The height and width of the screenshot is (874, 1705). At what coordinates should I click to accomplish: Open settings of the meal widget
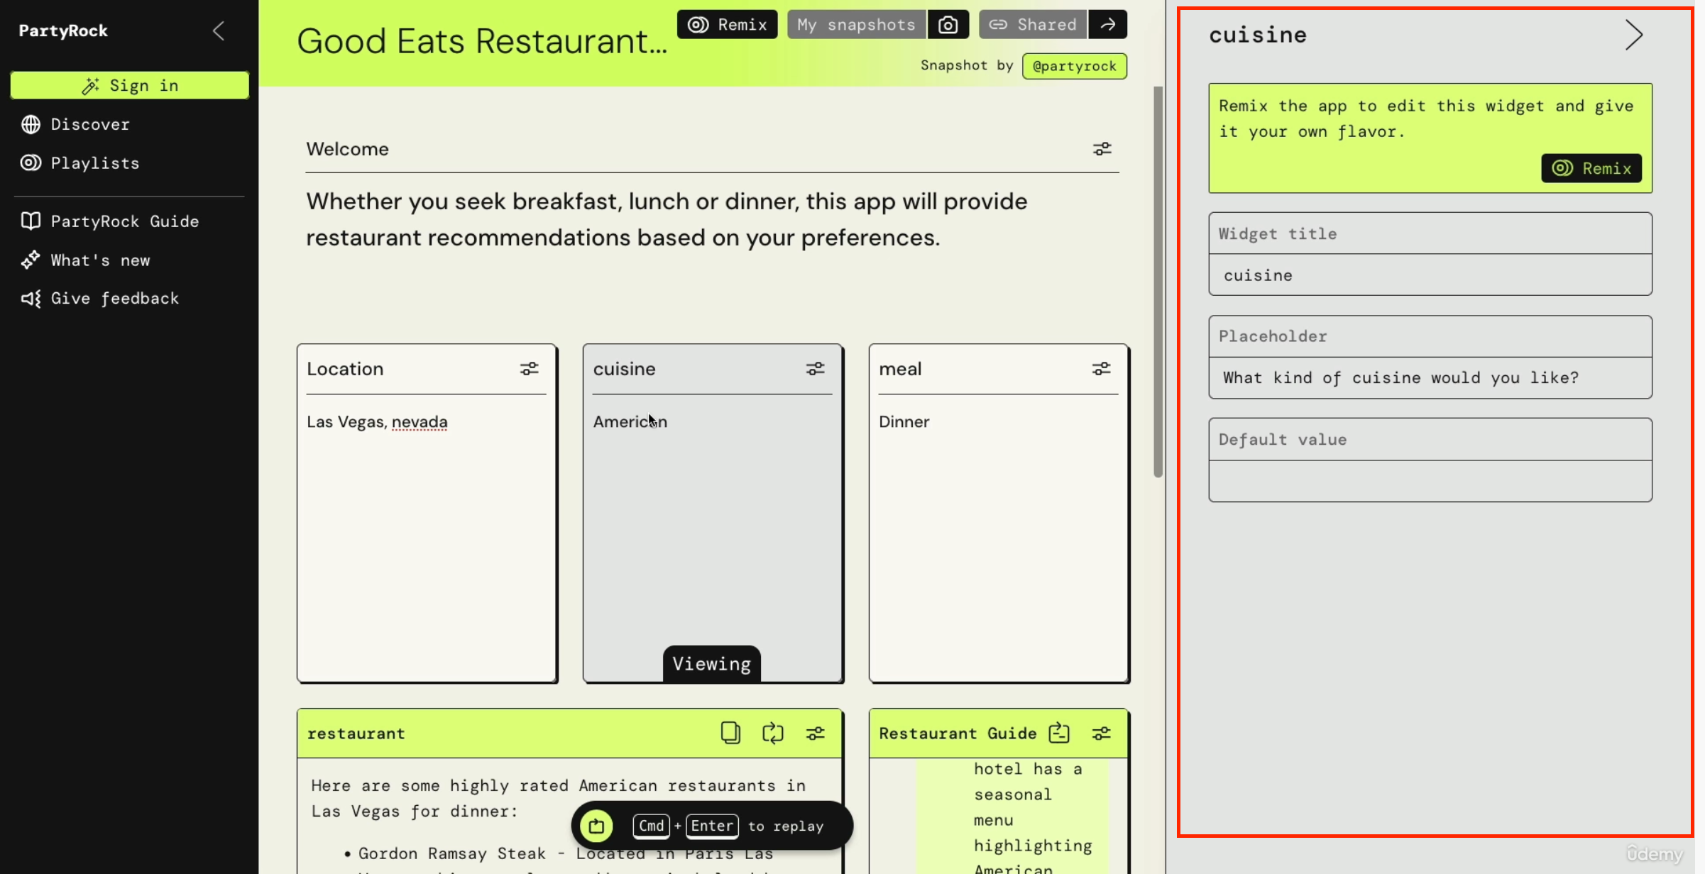click(1101, 369)
